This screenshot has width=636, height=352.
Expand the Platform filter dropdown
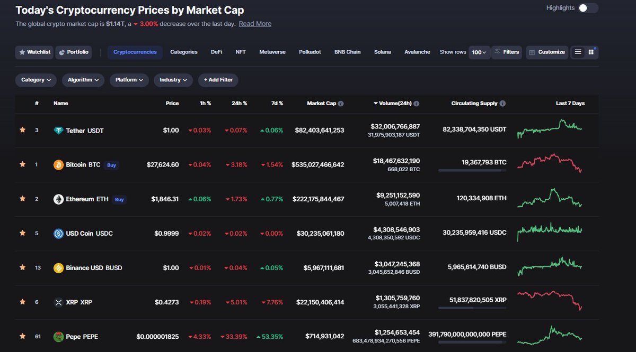(x=130, y=80)
